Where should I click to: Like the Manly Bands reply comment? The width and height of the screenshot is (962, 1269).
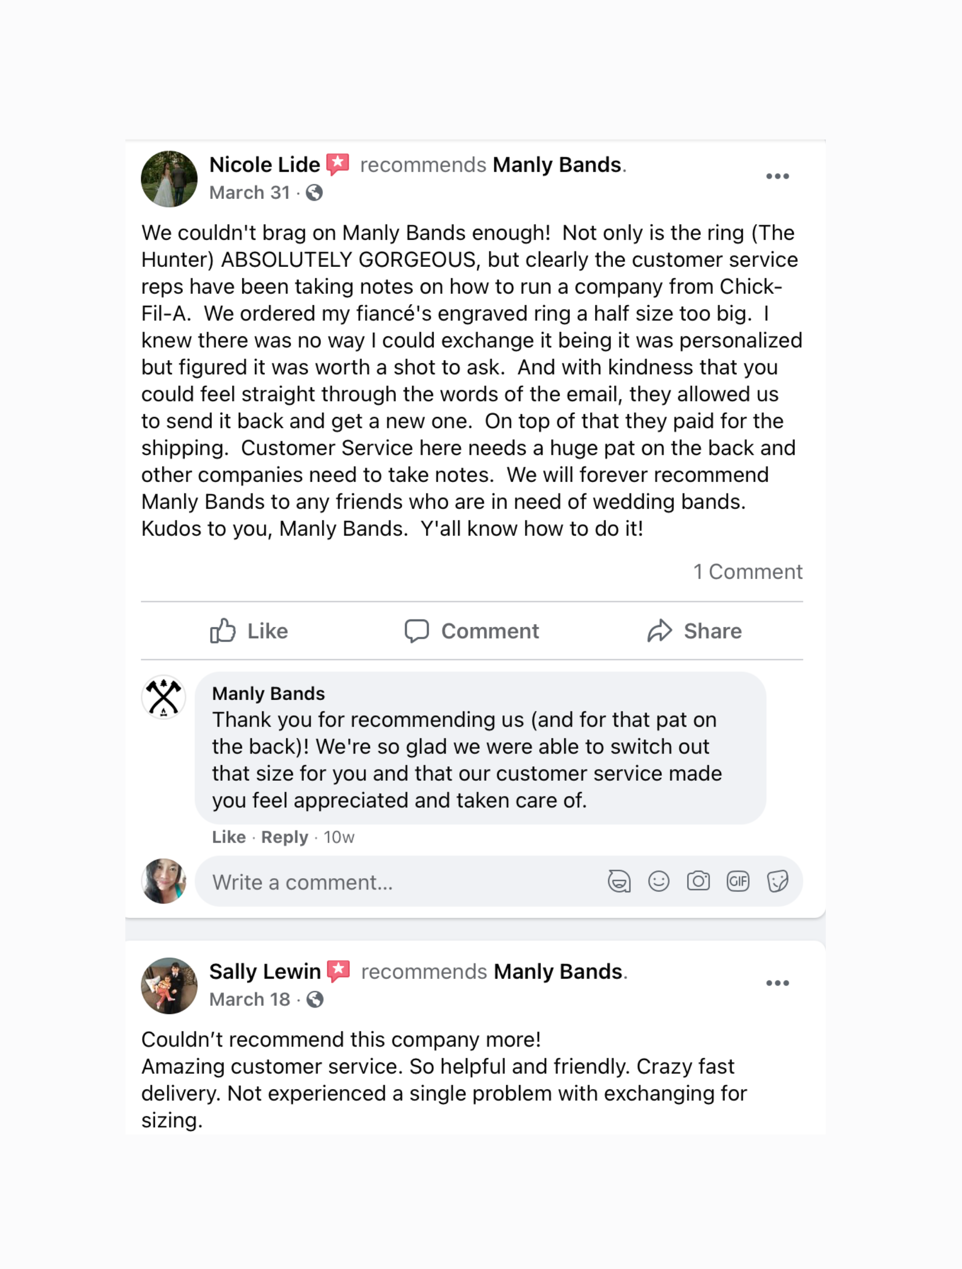(229, 837)
